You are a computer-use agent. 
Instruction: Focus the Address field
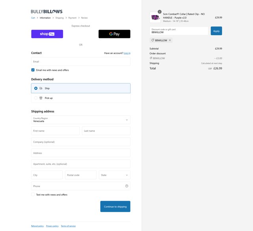[81, 153]
